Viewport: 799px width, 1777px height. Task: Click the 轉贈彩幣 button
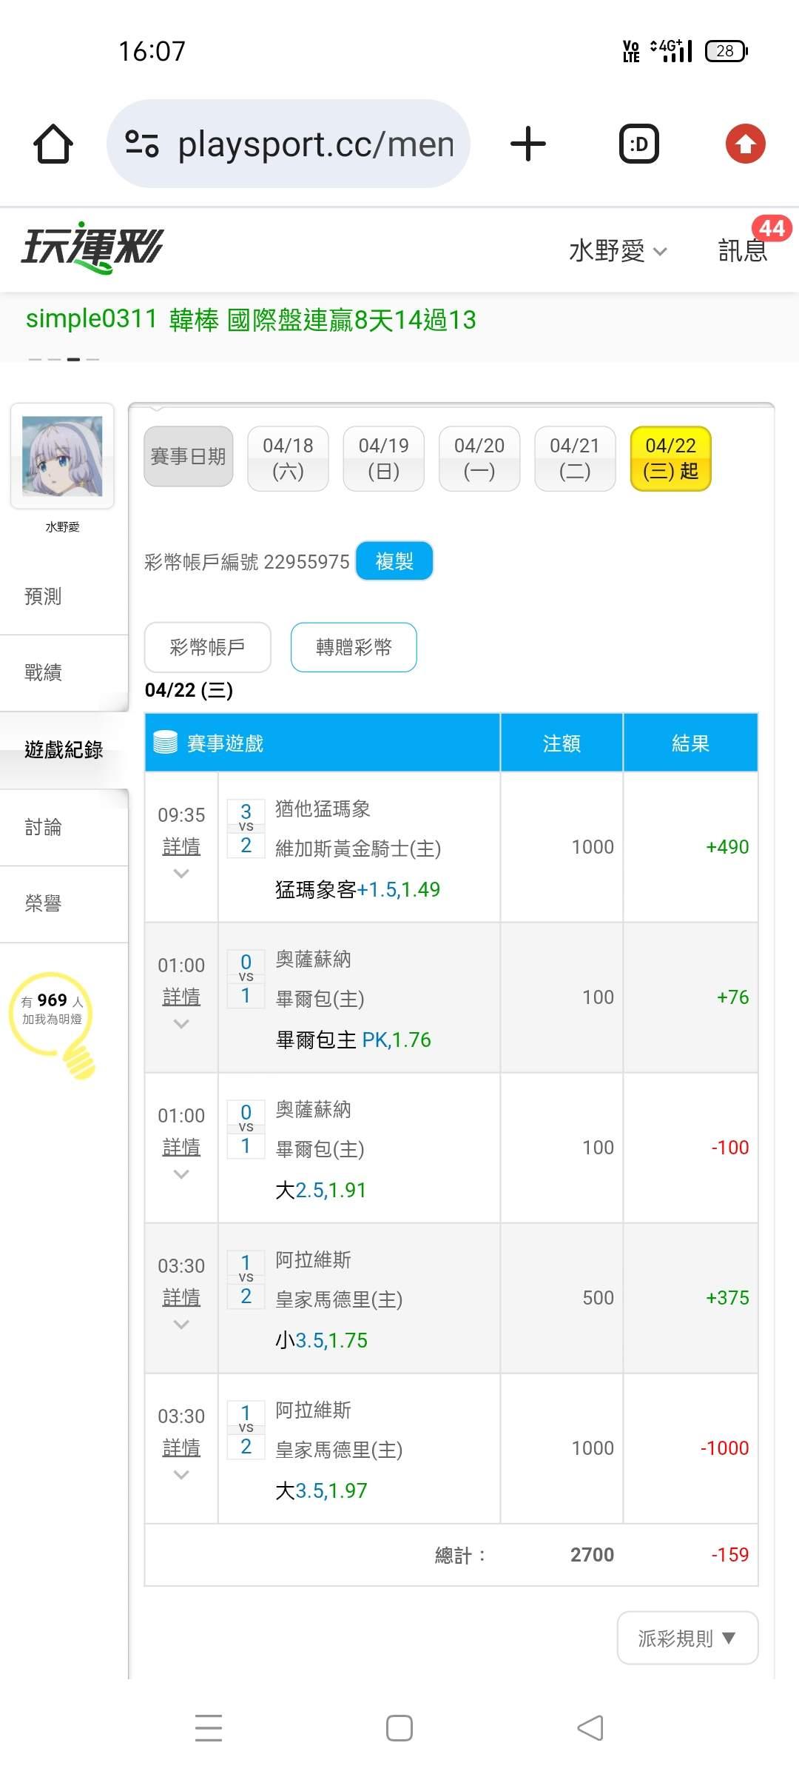click(354, 647)
